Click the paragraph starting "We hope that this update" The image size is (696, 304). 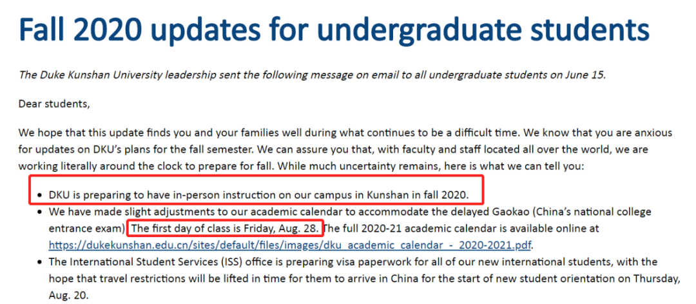[x=345, y=149]
